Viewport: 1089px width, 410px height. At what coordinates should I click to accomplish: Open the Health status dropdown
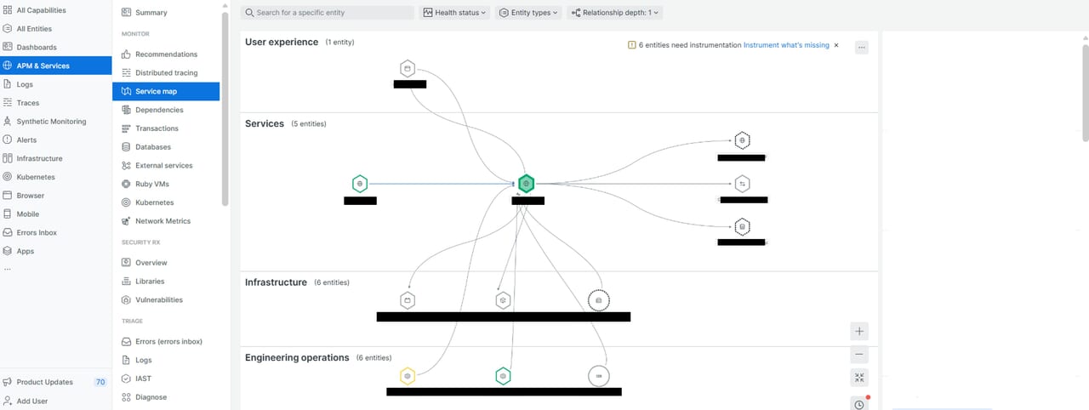pos(454,13)
